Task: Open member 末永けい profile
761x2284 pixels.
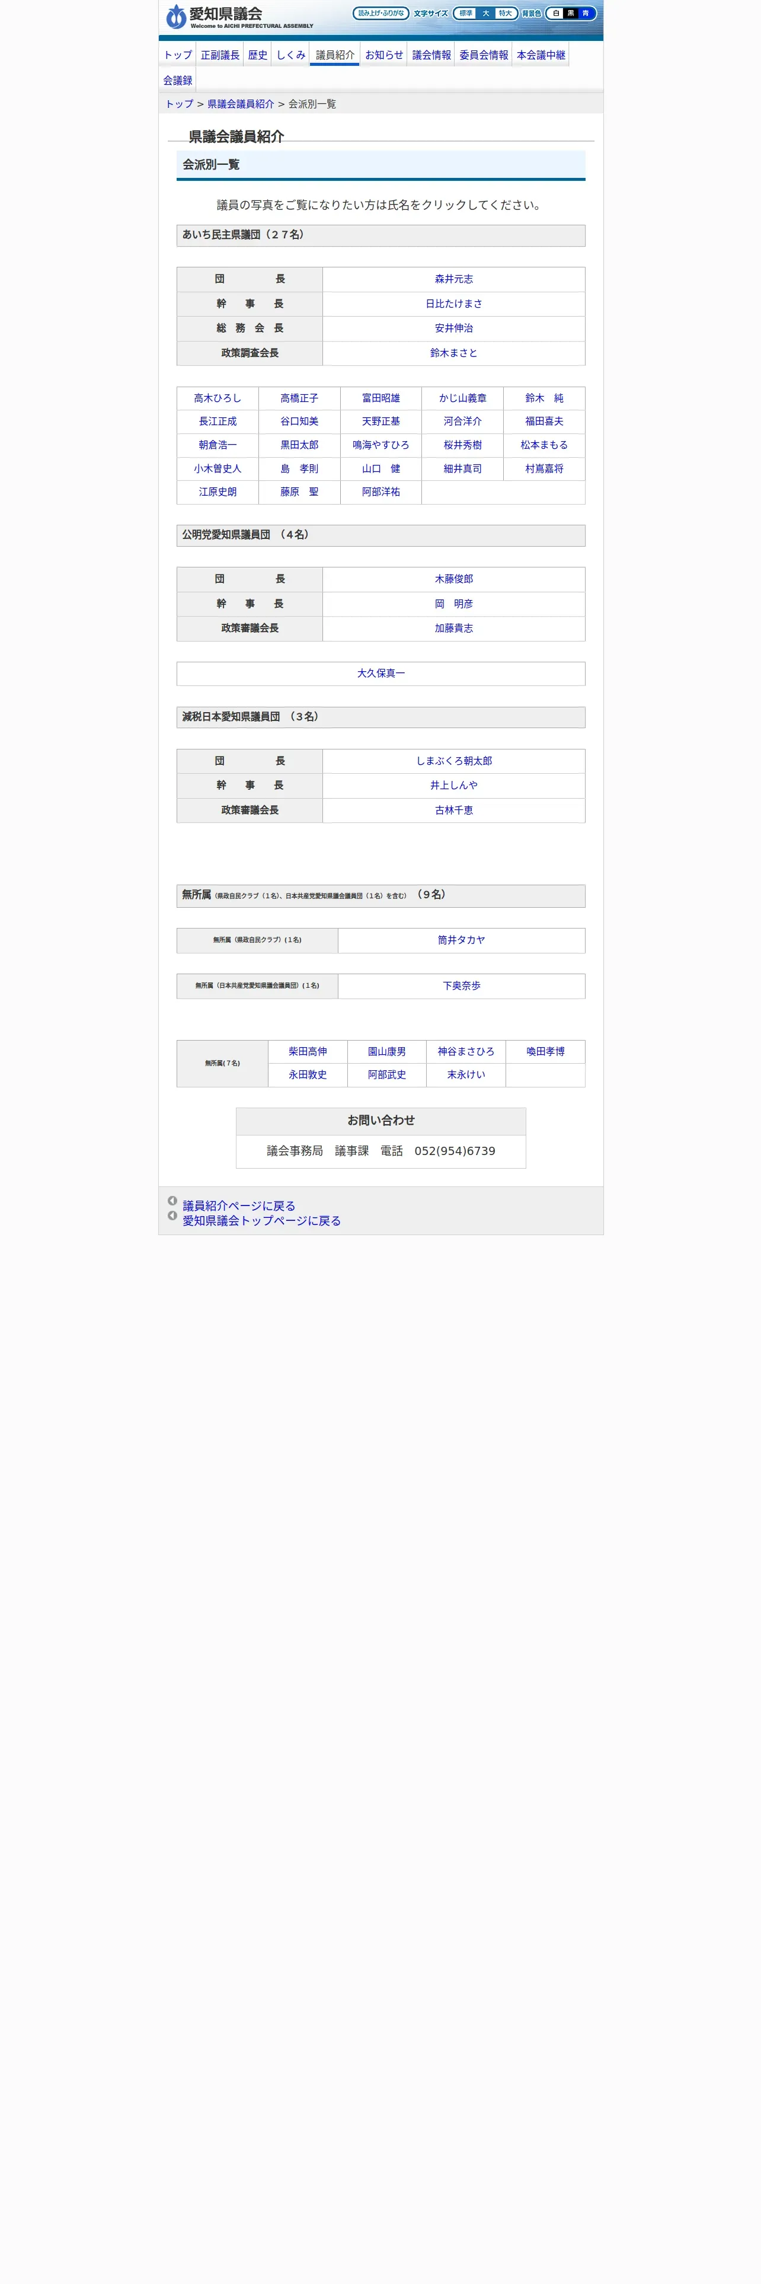Action: click(x=466, y=1074)
